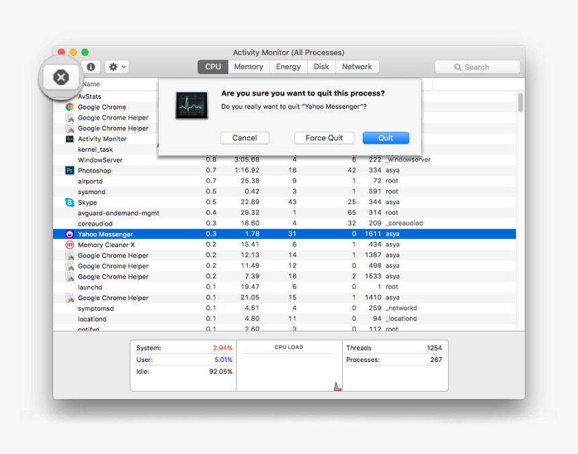Open the process info inspector icon
Viewport: 578px width, 454px height.
pos(91,67)
